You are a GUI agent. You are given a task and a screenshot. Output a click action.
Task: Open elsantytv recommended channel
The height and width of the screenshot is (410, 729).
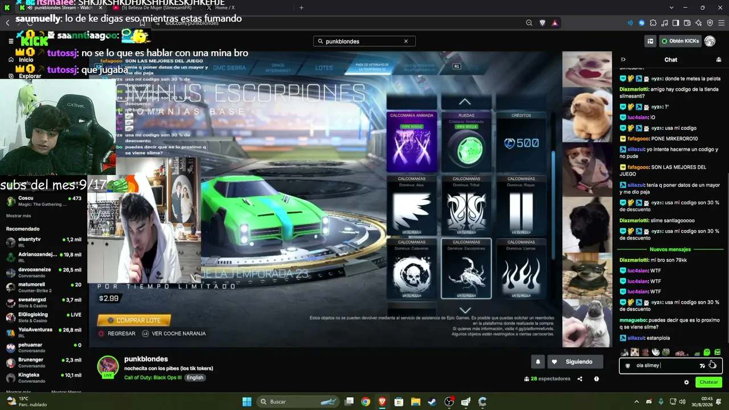[x=44, y=242]
